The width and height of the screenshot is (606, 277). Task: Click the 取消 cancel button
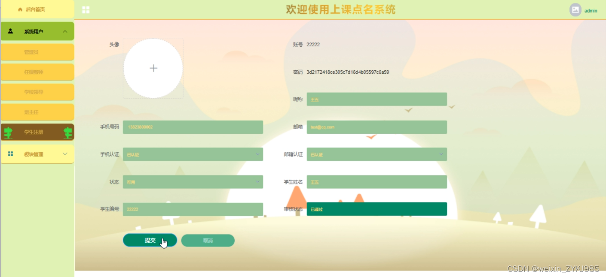(208, 241)
